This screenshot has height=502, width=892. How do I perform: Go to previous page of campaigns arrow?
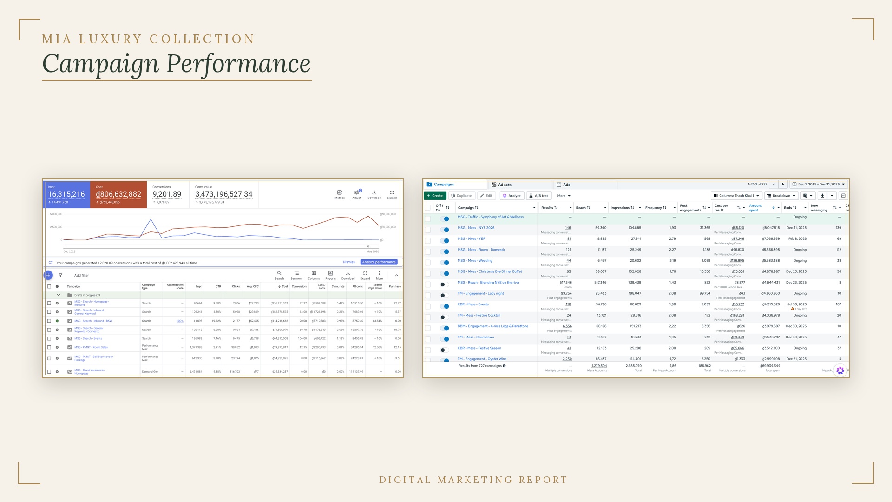[774, 185]
